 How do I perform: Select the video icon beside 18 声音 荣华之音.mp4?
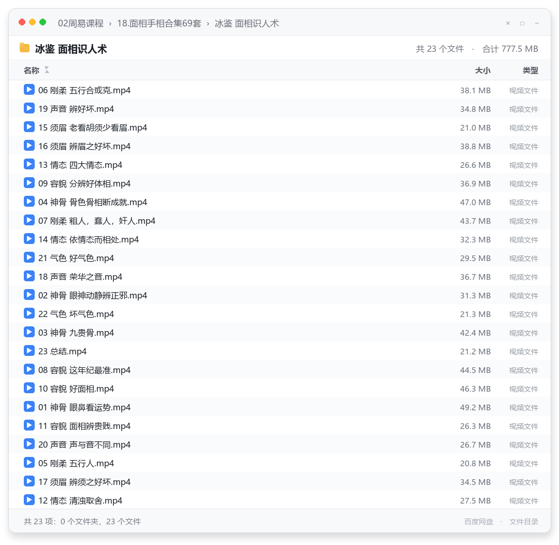pos(29,276)
